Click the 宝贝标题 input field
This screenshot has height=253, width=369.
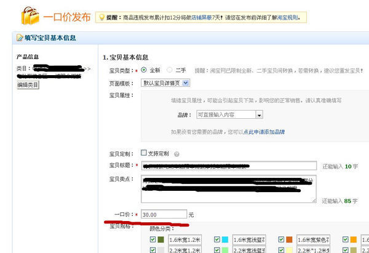[x=229, y=166]
